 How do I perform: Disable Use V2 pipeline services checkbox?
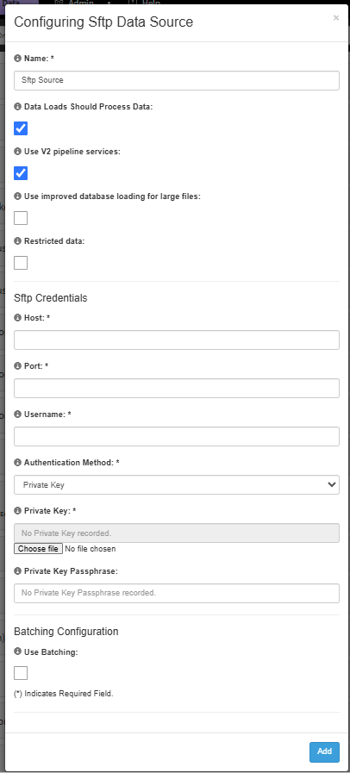[21, 173]
